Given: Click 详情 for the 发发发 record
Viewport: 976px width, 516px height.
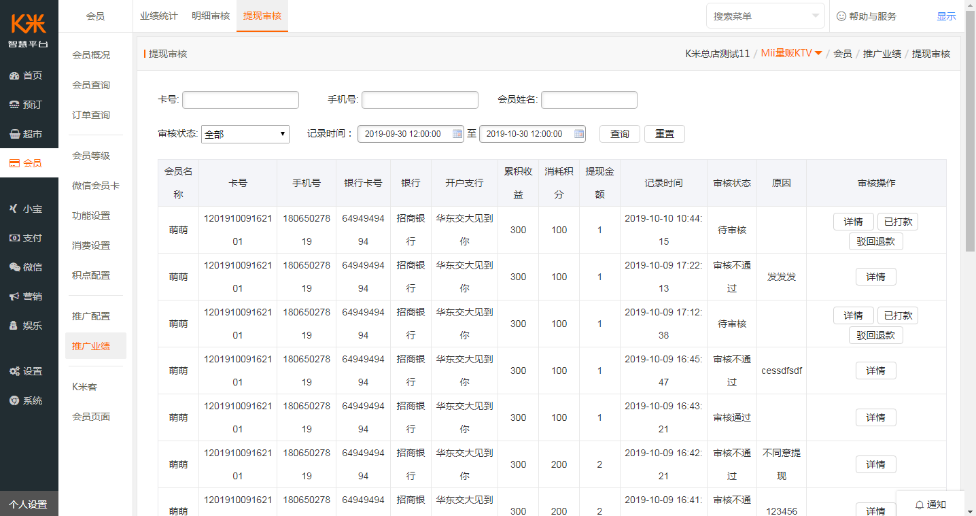Looking at the screenshot, I should pyautogui.click(x=876, y=277).
